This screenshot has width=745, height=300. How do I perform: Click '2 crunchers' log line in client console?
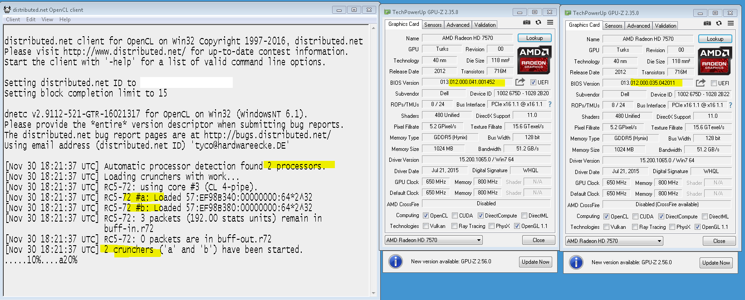(x=154, y=250)
